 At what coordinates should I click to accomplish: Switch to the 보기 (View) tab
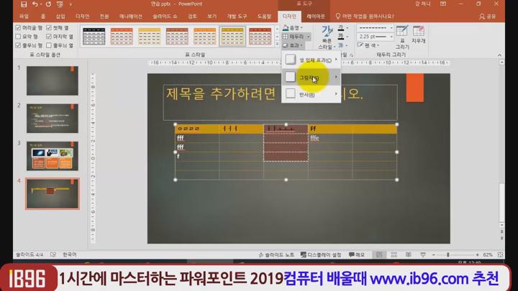pos(212,16)
